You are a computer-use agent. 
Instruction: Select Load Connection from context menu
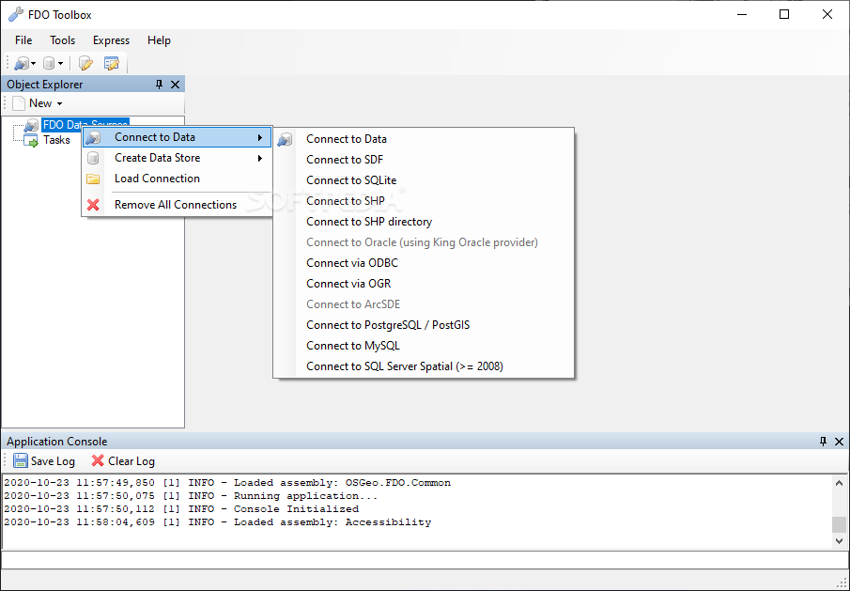click(177, 179)
